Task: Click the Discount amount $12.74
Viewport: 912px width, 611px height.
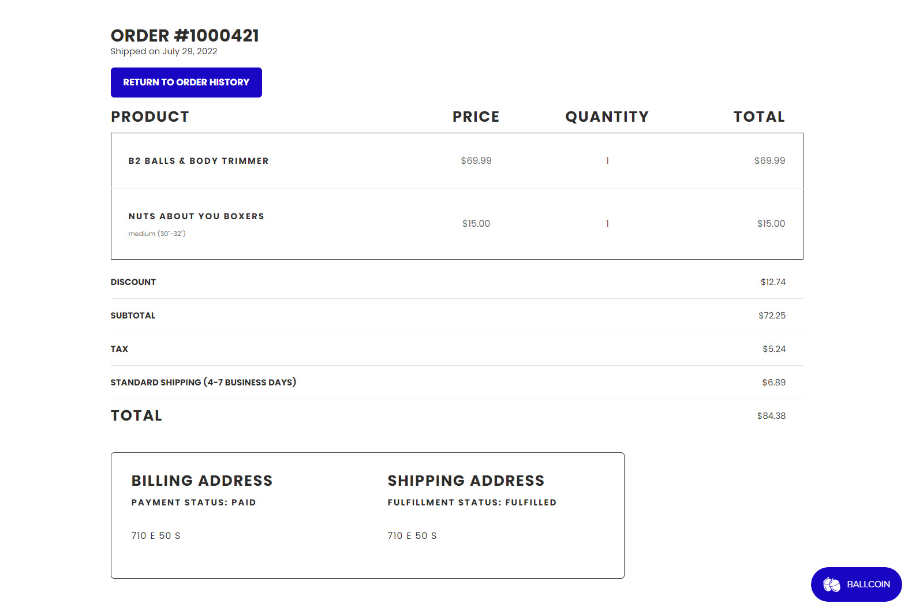Action: point(773,282)
